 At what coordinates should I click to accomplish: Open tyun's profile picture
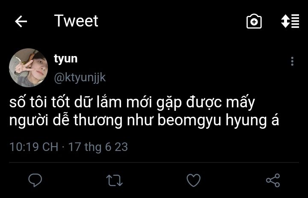tap(28, 68)
